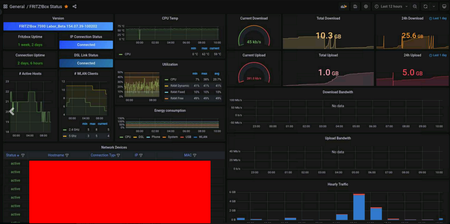Open the Network Devices panel menu
450x224 pixels.
[x=114, y=147]
